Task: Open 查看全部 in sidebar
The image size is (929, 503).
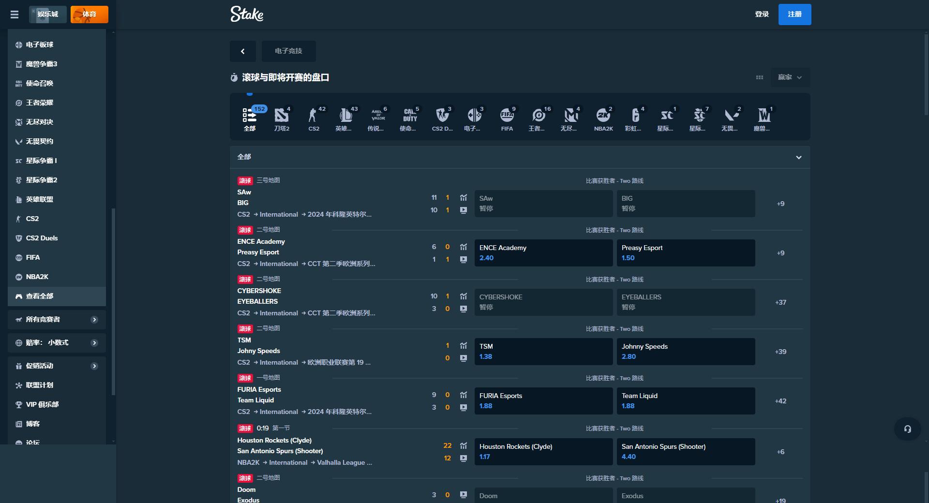Action: [x=57, y=296]
